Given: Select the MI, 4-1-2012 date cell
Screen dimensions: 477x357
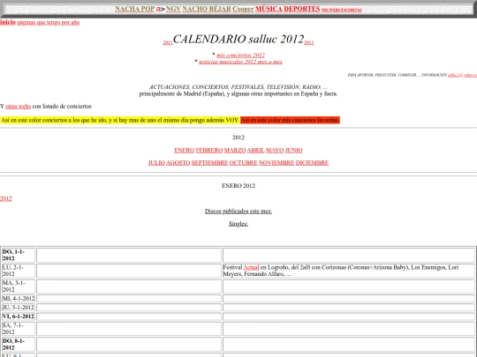Looking at the screenshot, I should 19,299.
